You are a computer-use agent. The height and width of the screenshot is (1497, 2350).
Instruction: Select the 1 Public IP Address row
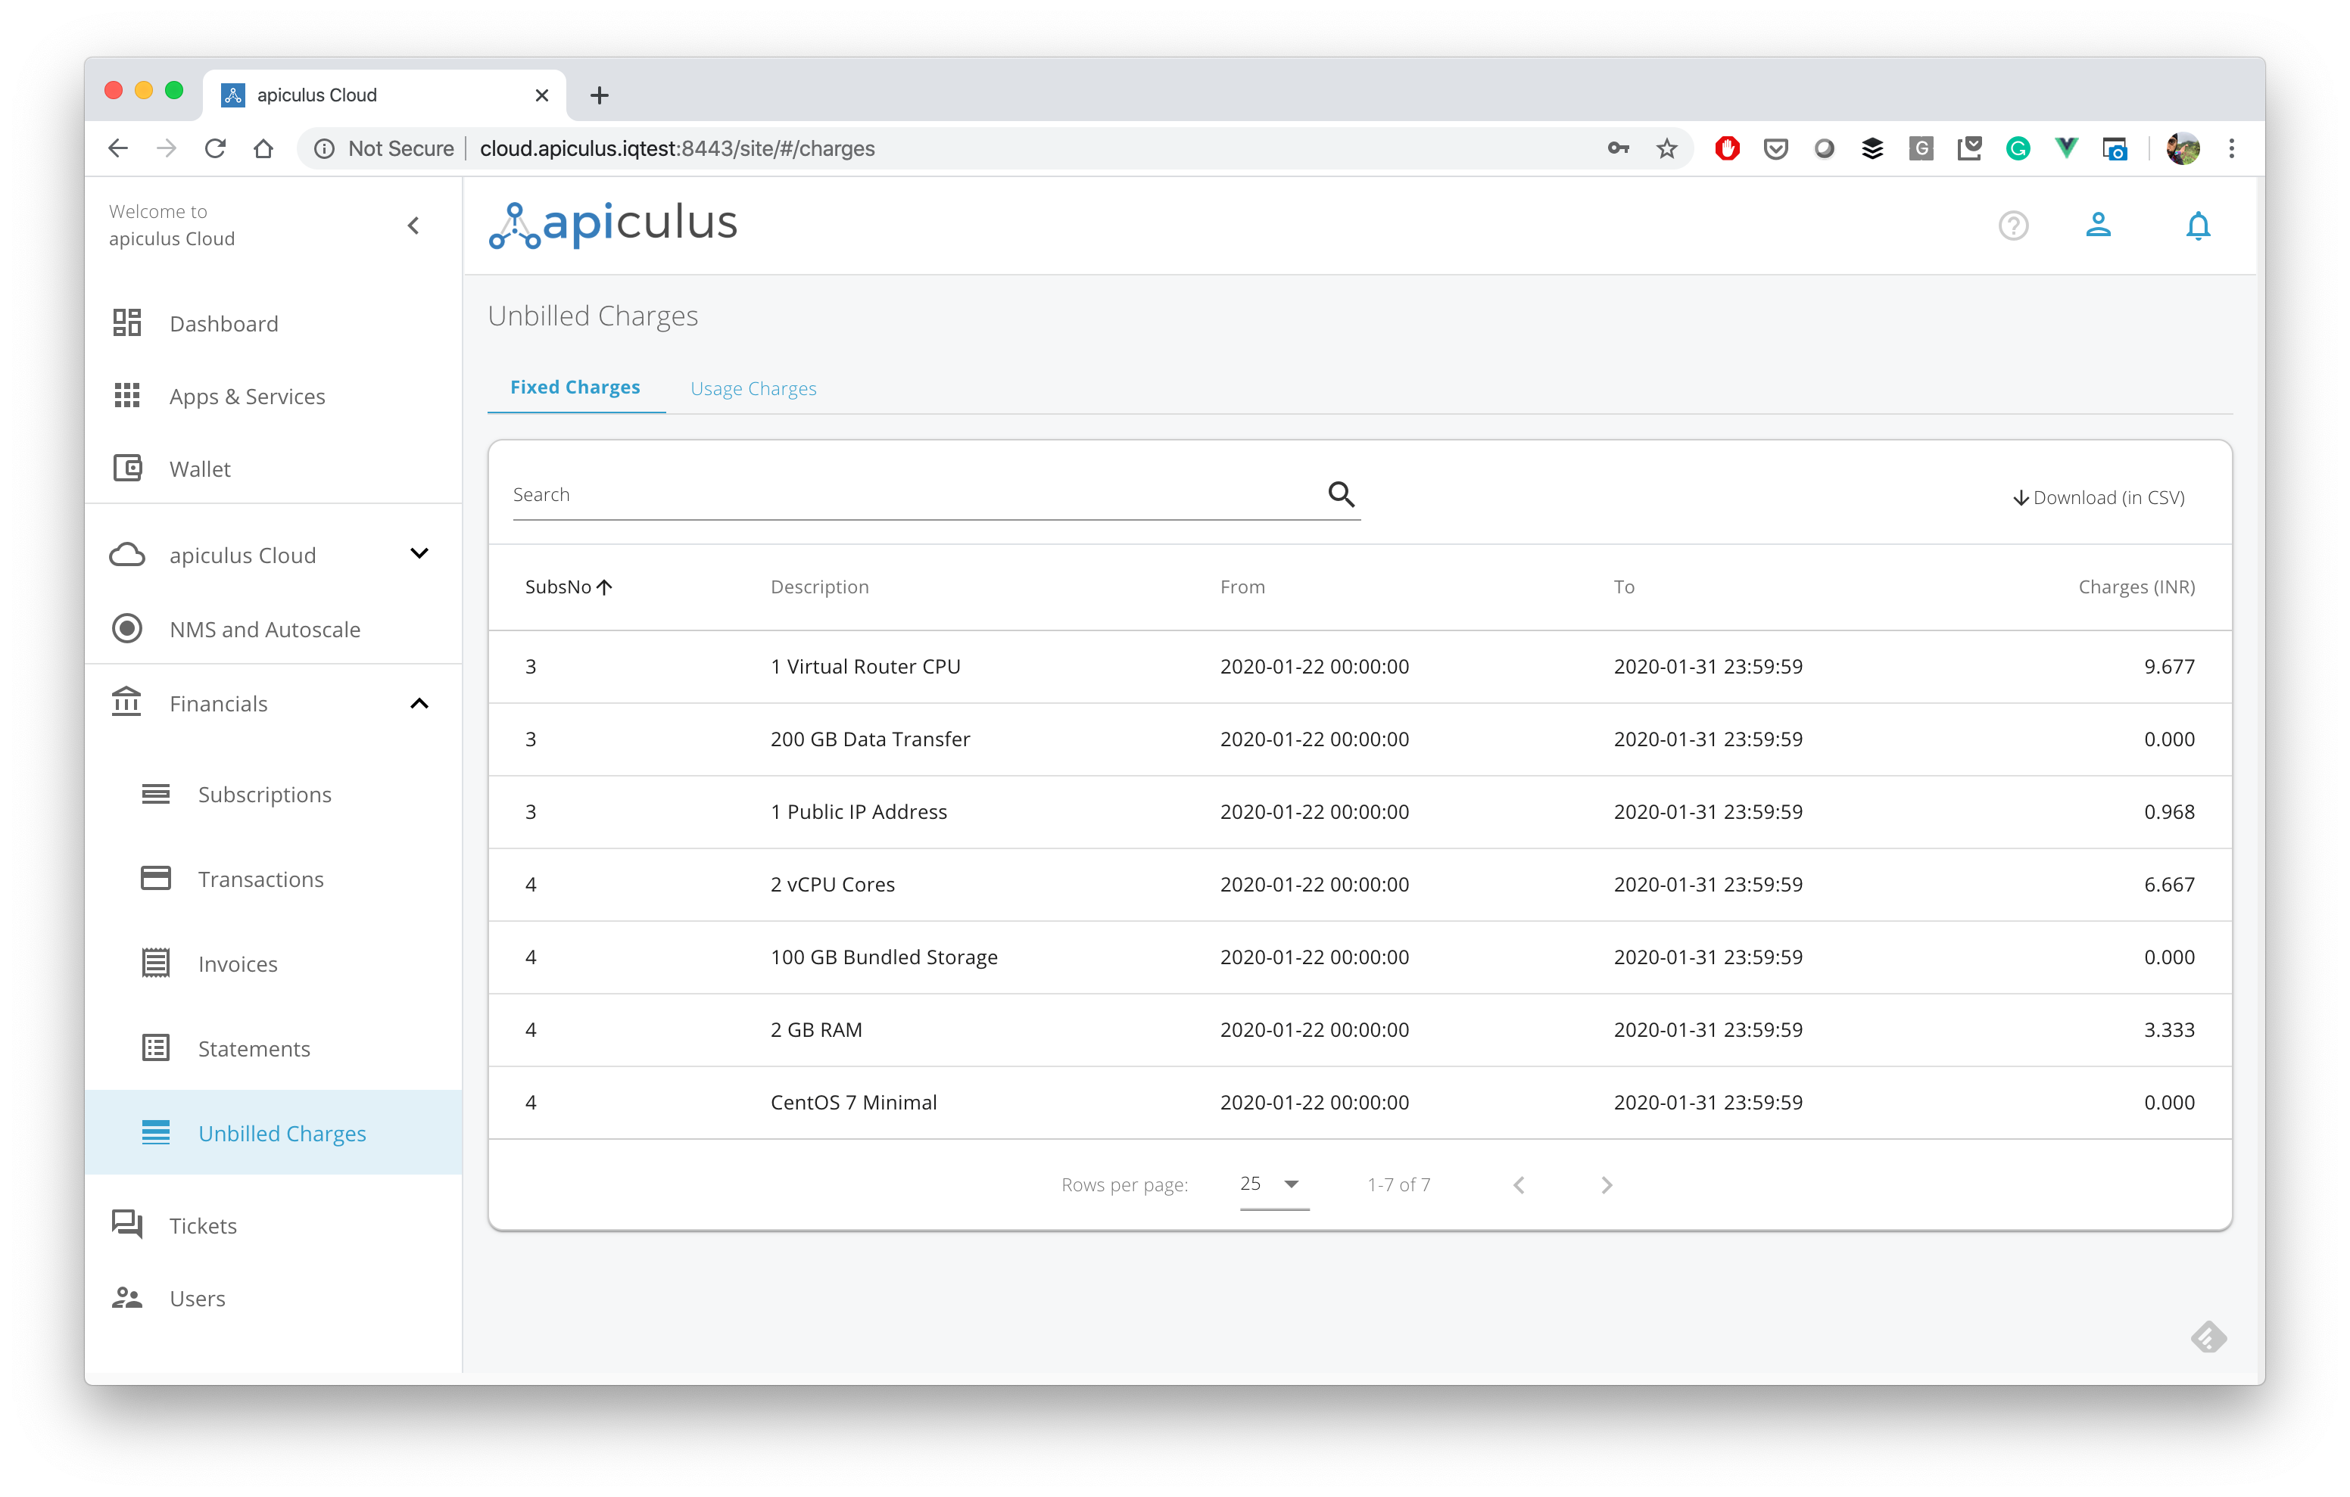click(1360, 811)
